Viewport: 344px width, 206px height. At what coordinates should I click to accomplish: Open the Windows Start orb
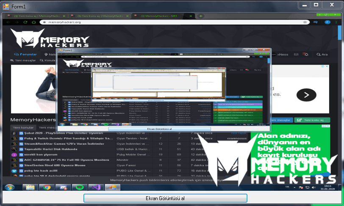[x=10, y=187]
